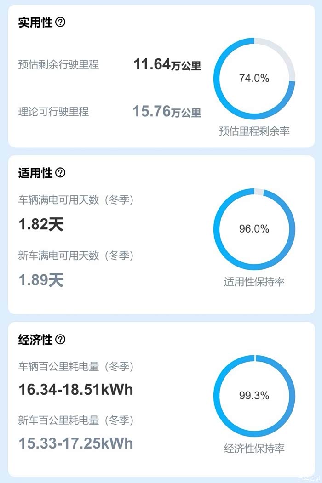Viewport: 322px width, 483px height.
Task: Click the help icon beside 实用性
Action: click(x=60, y=22)
